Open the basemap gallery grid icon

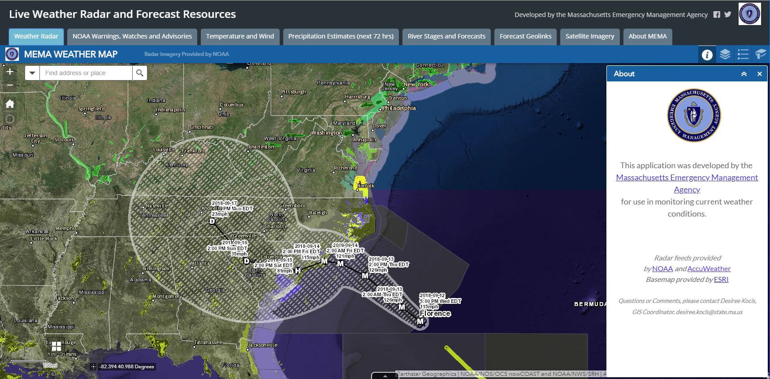pos(56,346)
